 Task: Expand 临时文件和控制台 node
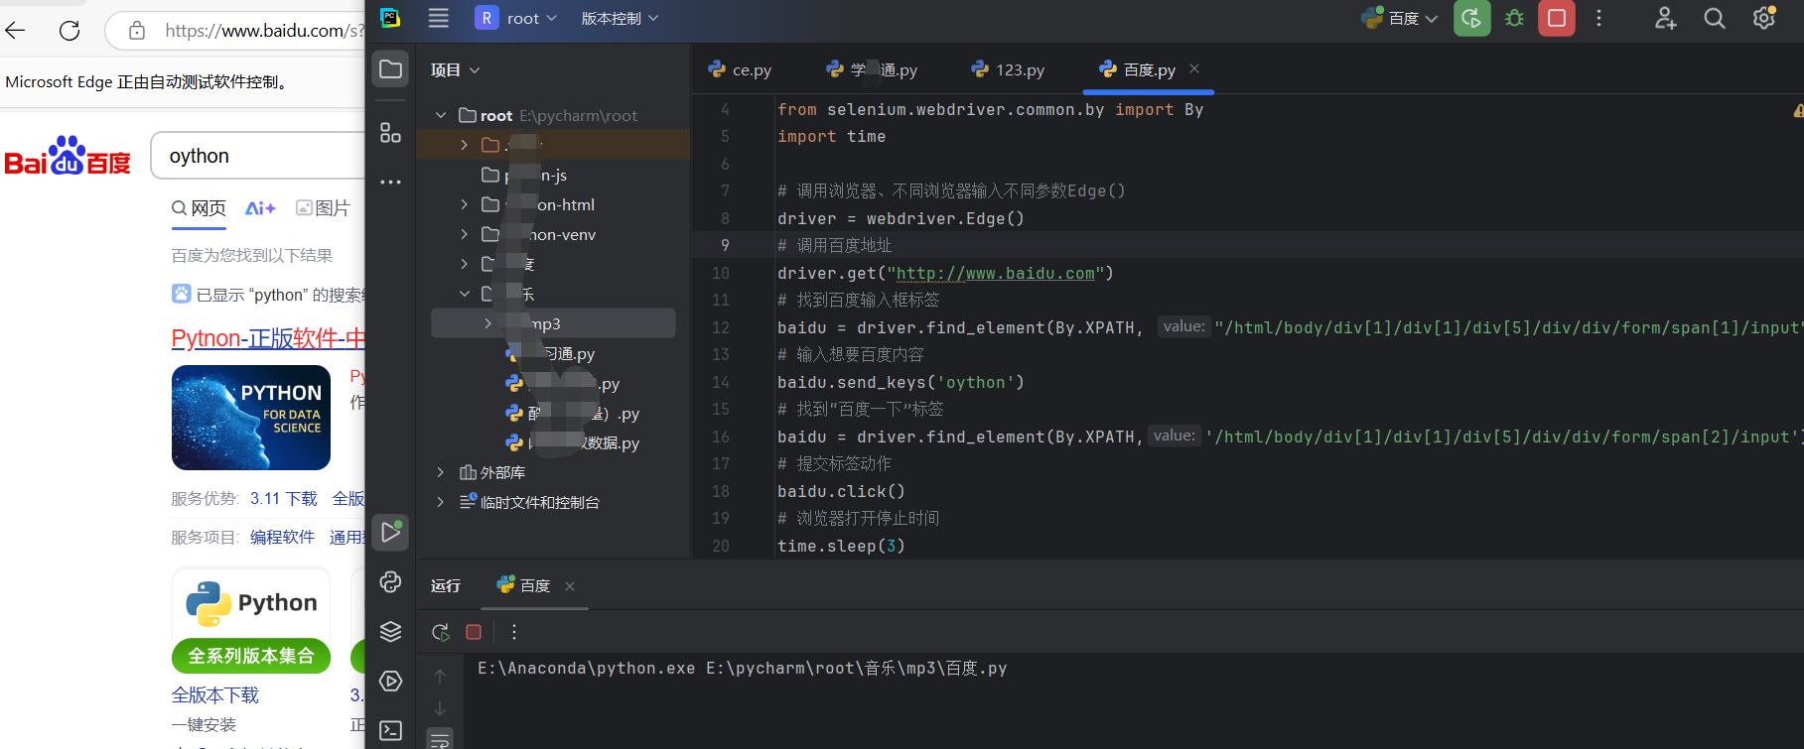click(441, 502)
